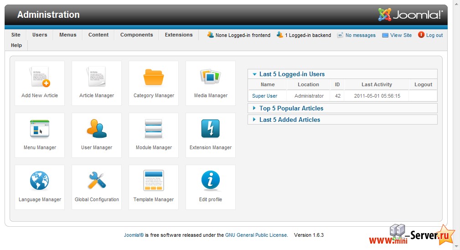
Task: Open the Menu Manager icon
Action: [40, 129]
